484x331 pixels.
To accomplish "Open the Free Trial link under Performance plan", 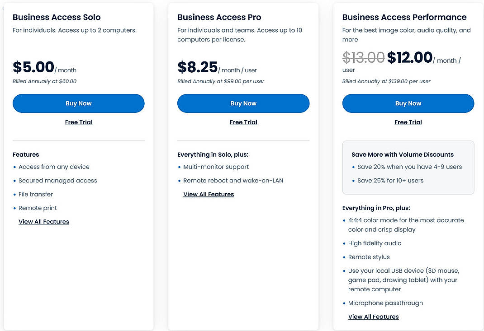I will (x=408, y=122).
